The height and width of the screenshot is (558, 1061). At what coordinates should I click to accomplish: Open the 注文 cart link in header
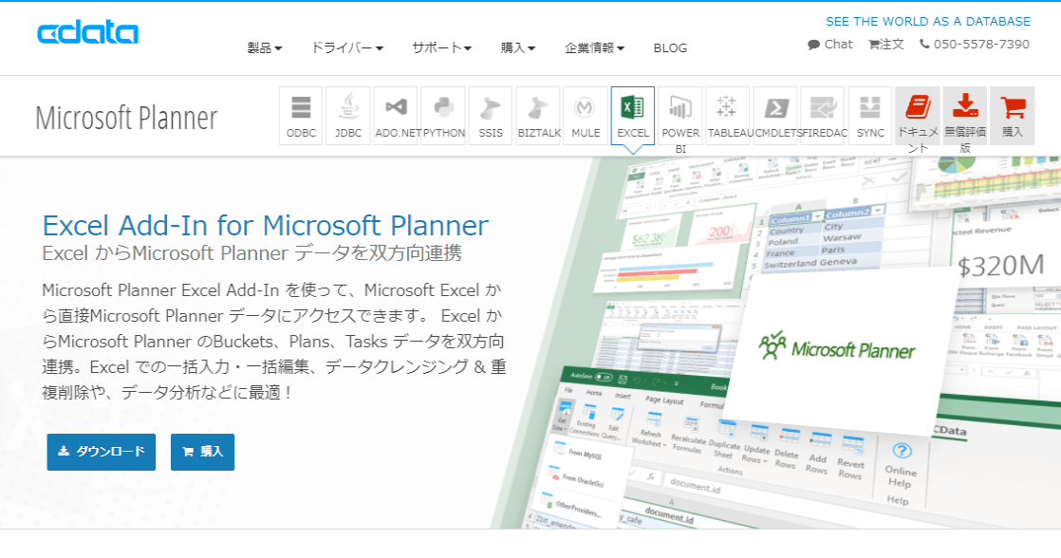click(886, 44)
